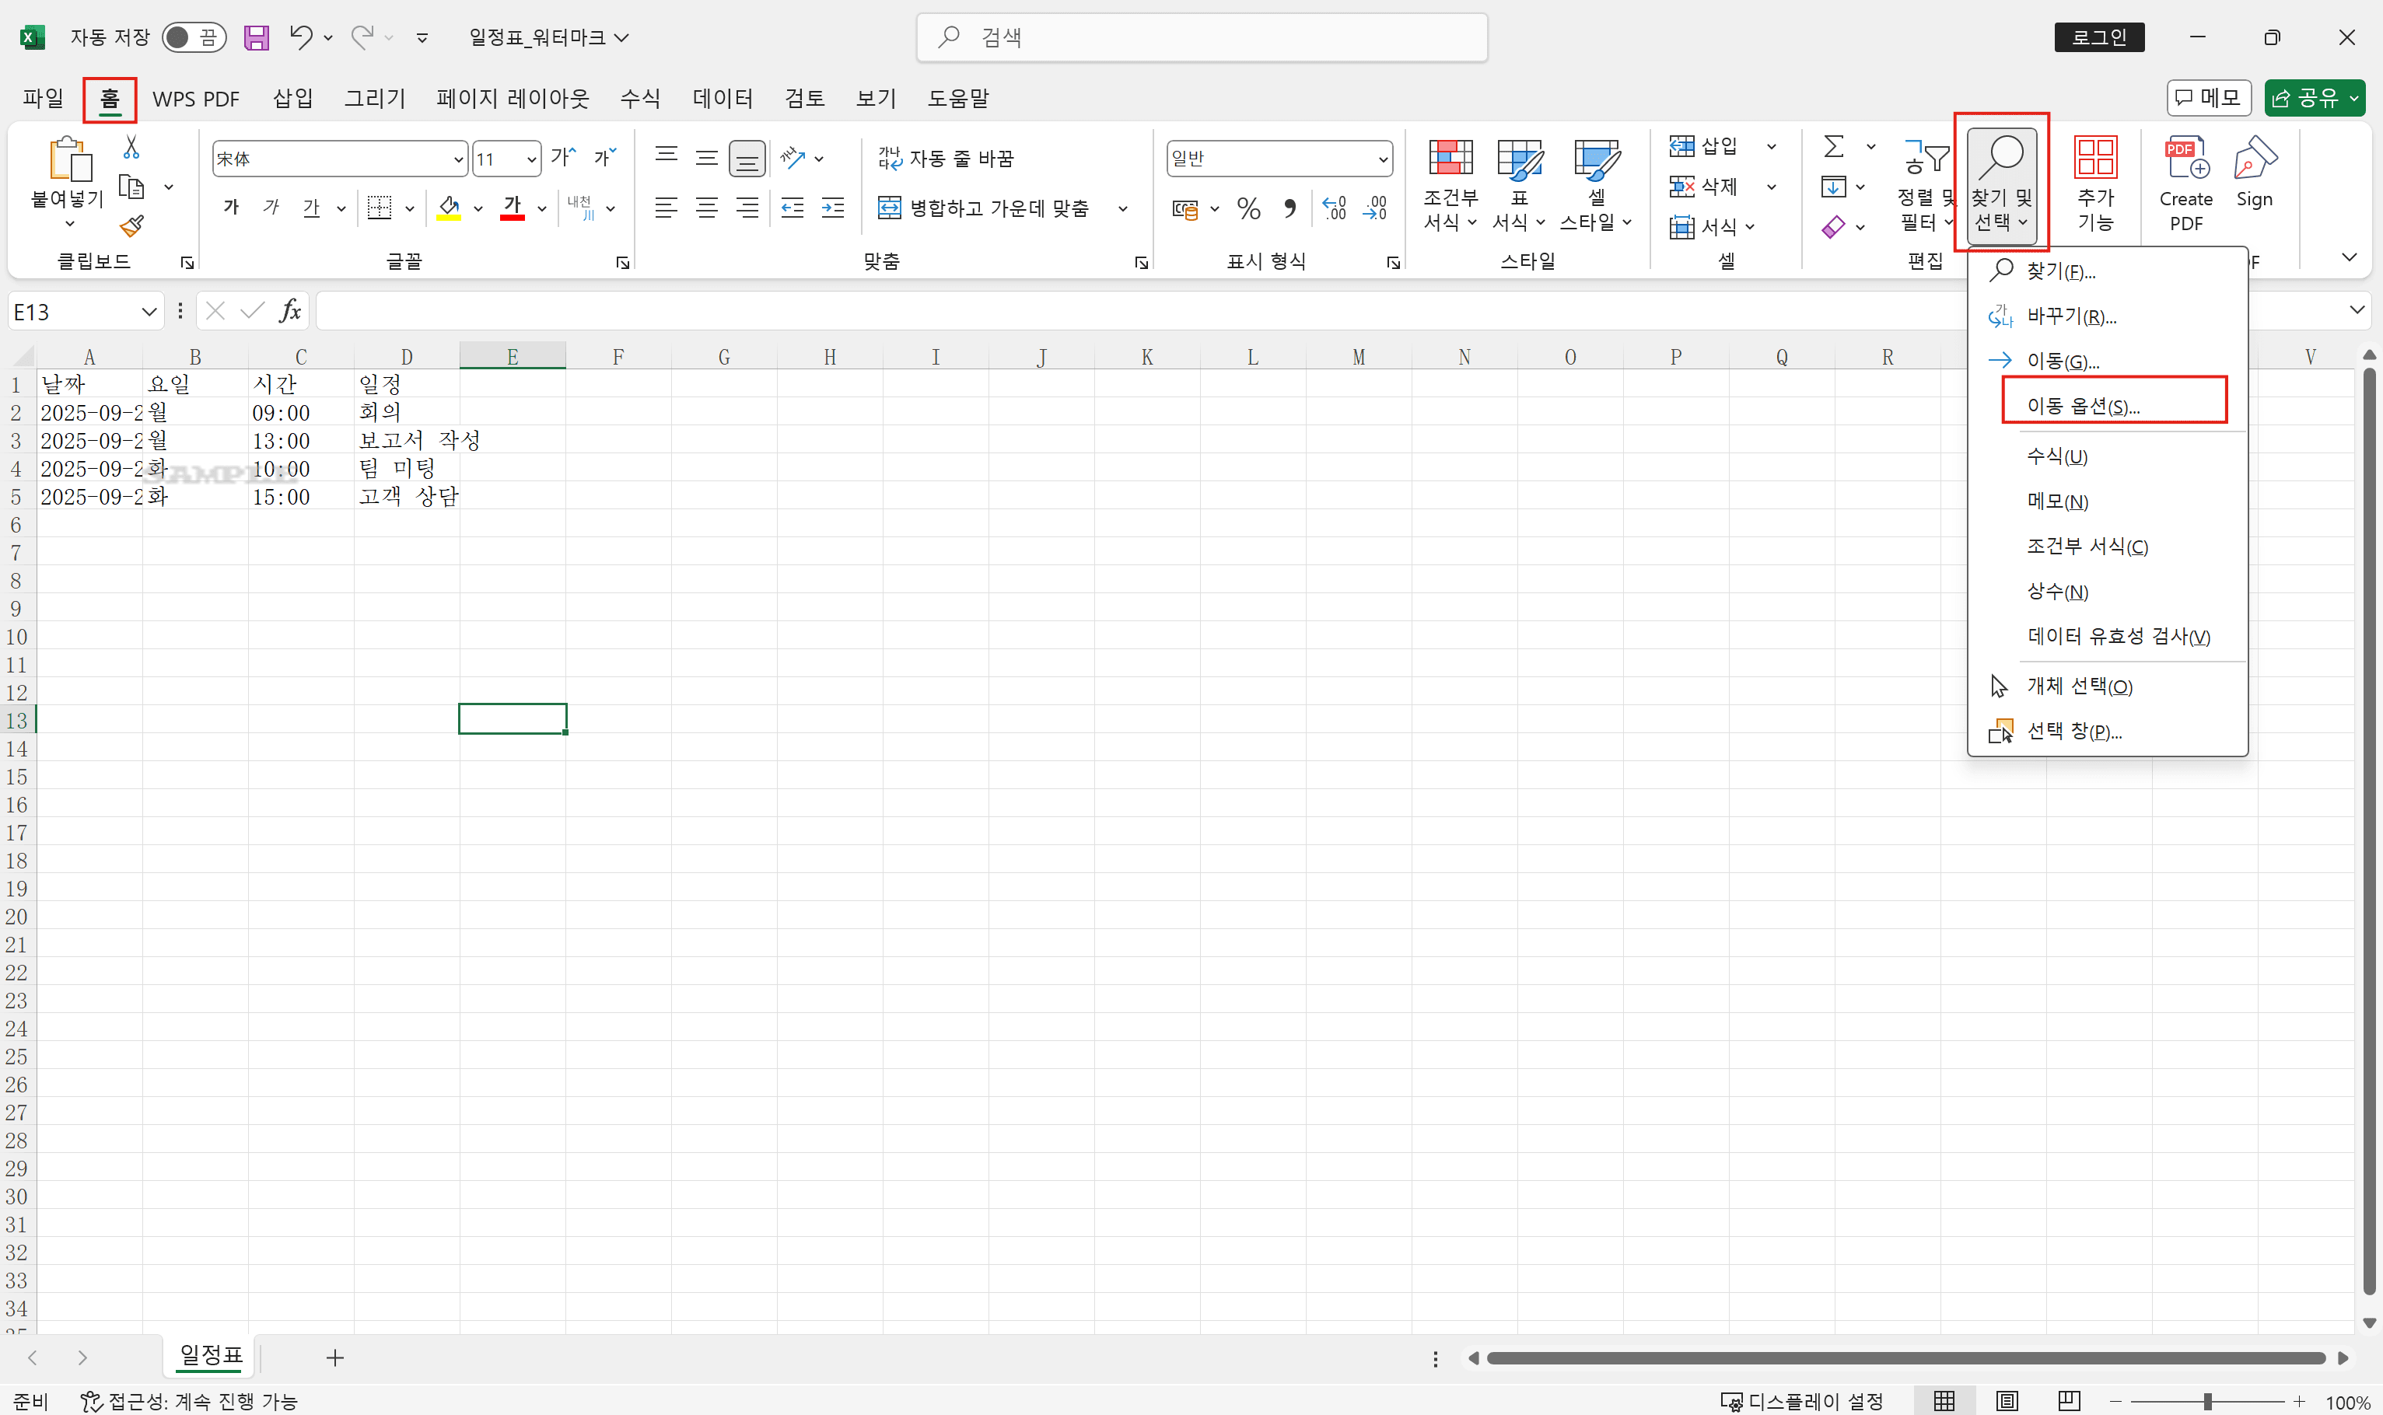Switch to Page Layout view in status bar
This screenshot has width=2383, height=1415.
pos(2007,1401)
